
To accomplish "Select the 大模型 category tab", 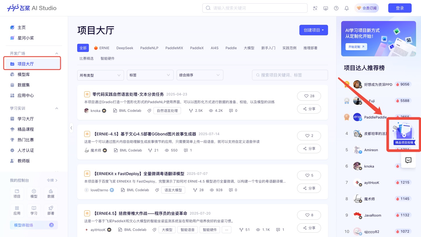I will click(x=249, y=48).
